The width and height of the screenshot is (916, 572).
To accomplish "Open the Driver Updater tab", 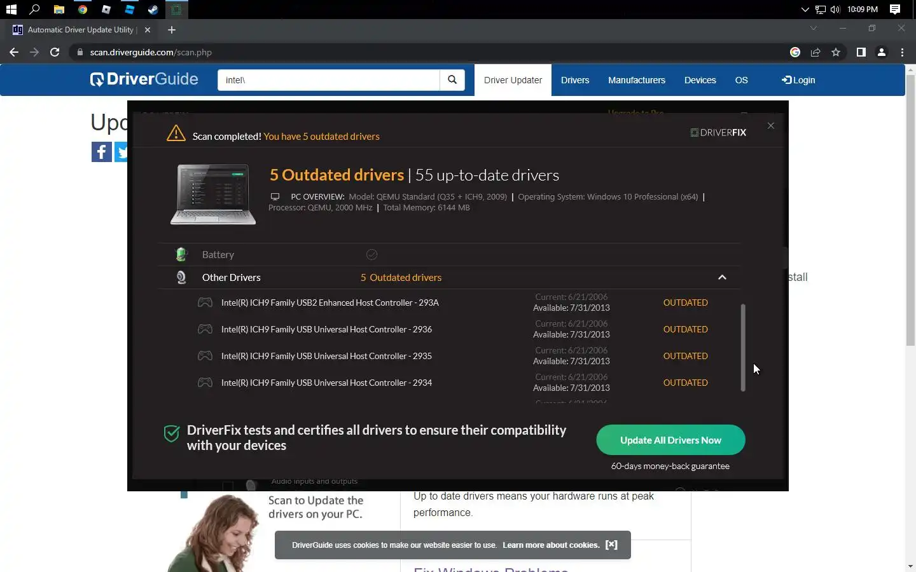I will coord(513,80).
